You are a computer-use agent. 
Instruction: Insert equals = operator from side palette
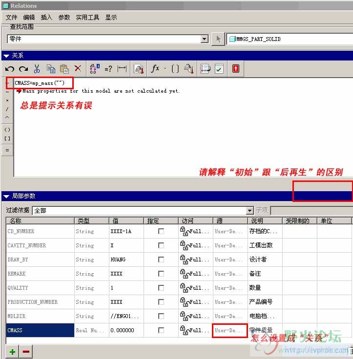point(7,150)
